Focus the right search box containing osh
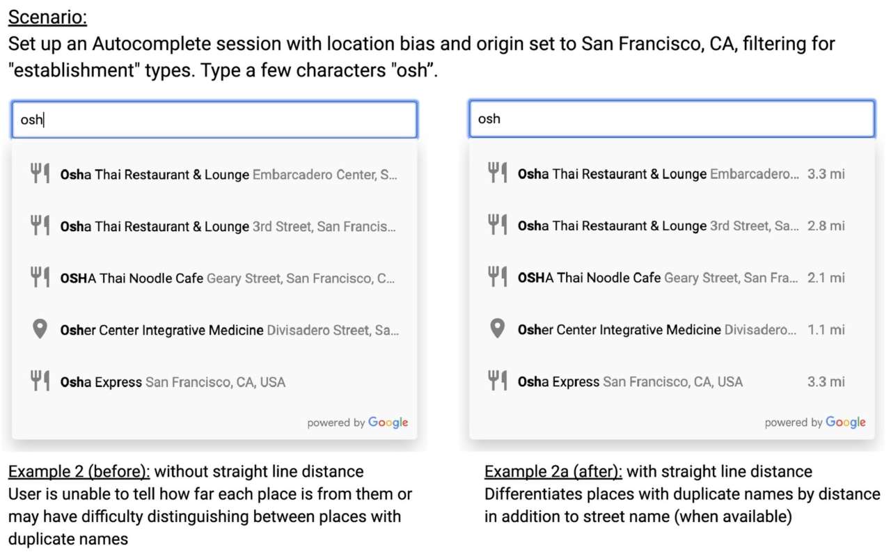 point(672,119)
